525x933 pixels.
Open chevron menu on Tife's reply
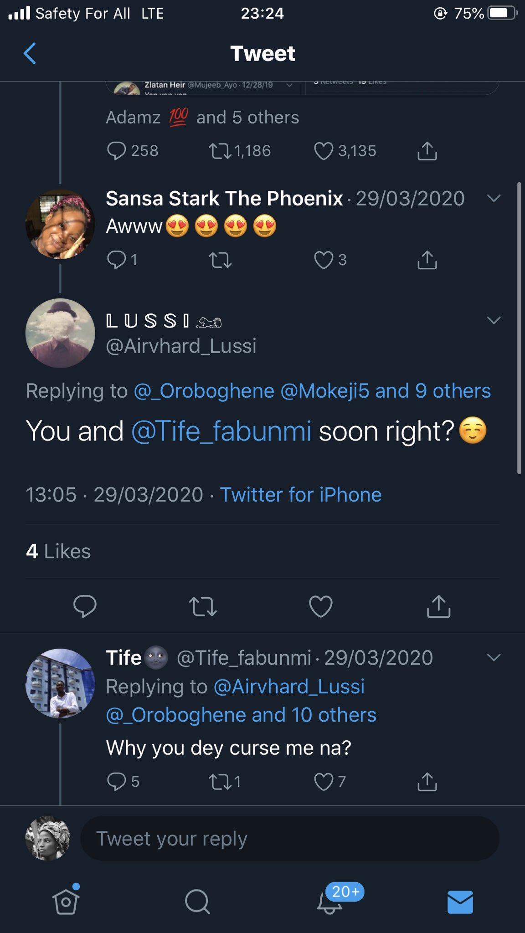494,657
